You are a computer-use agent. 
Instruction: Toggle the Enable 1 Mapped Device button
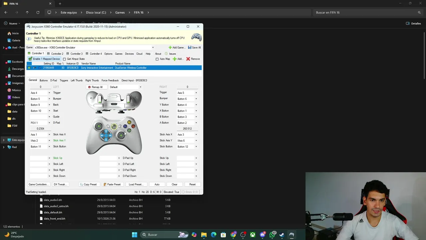(x=44, y=59)
